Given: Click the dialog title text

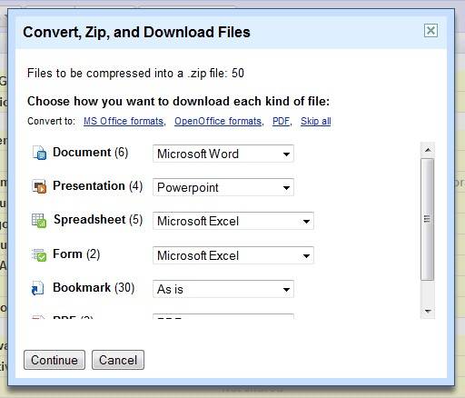Looking at the screenshot, I should (x=136, y=33).
